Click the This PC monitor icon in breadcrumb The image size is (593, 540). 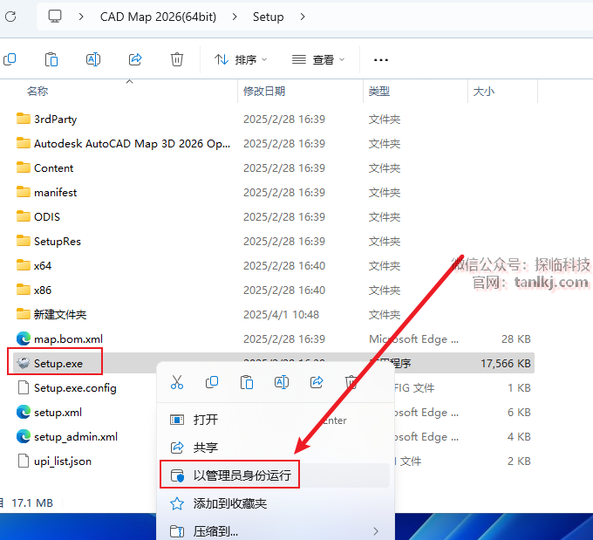pyautogui.click(x=55, y=17)
